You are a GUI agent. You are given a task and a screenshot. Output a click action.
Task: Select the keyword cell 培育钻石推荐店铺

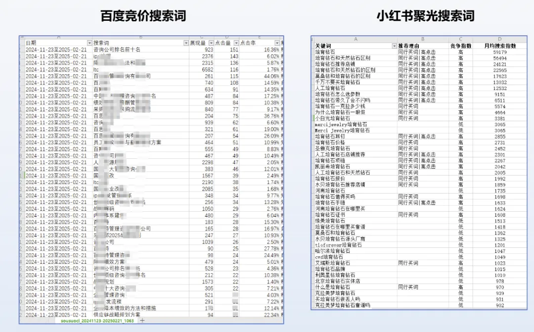(x=356, y=64)
